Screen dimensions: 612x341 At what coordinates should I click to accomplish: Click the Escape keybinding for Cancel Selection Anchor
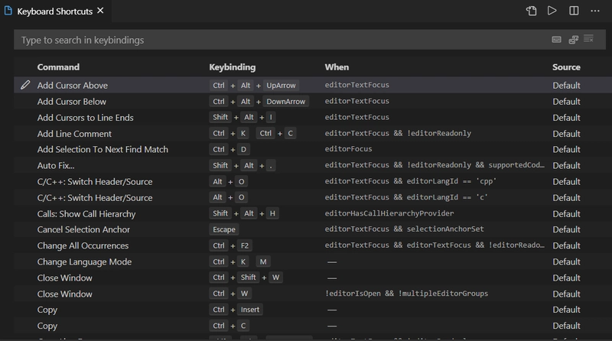click(224, 230)
